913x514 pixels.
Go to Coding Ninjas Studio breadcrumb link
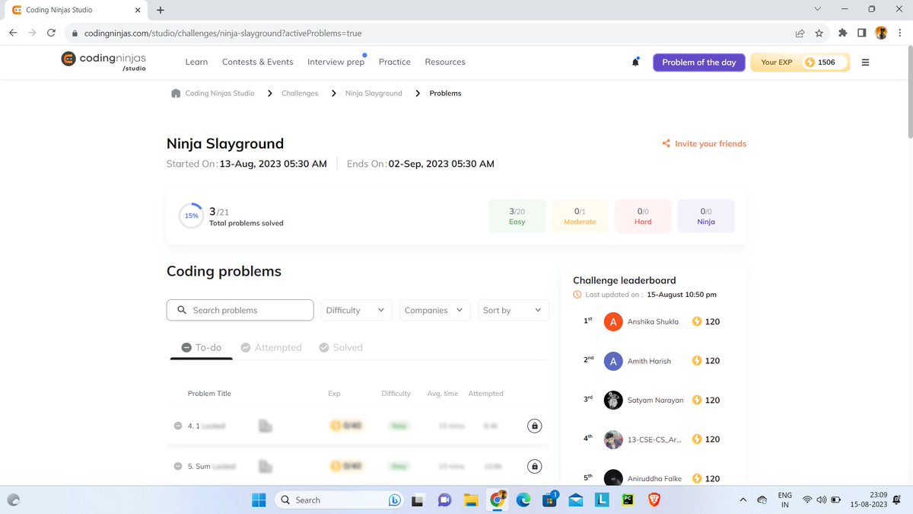[x=220, y=93]
